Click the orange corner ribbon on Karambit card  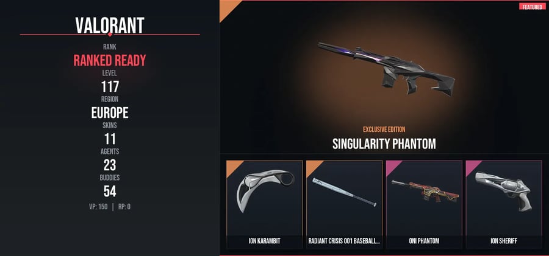pyautogui.click(x=234, y=168)
